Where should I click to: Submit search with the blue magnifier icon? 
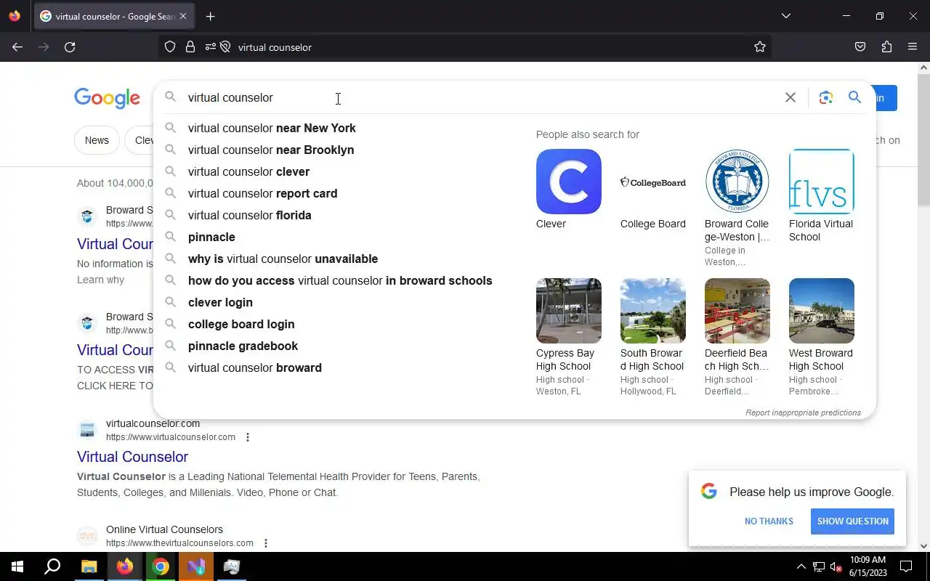pos(854,97)
